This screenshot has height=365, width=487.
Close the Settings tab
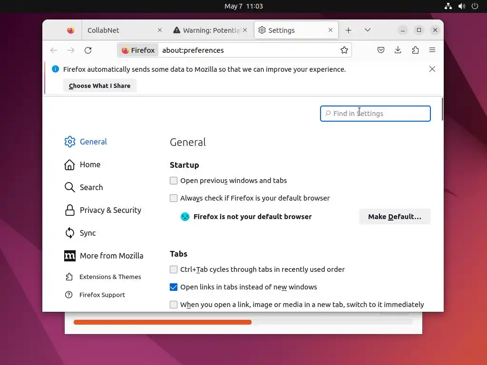point(331,30)
